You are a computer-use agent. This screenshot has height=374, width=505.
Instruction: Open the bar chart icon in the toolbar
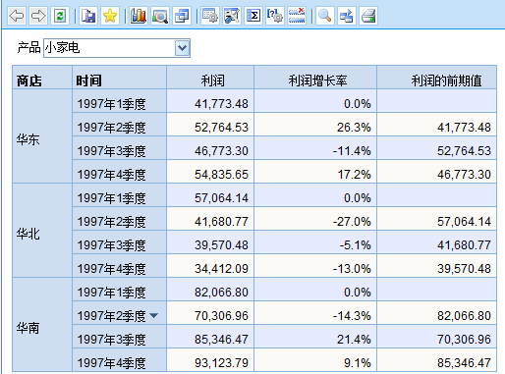[139, 16]
